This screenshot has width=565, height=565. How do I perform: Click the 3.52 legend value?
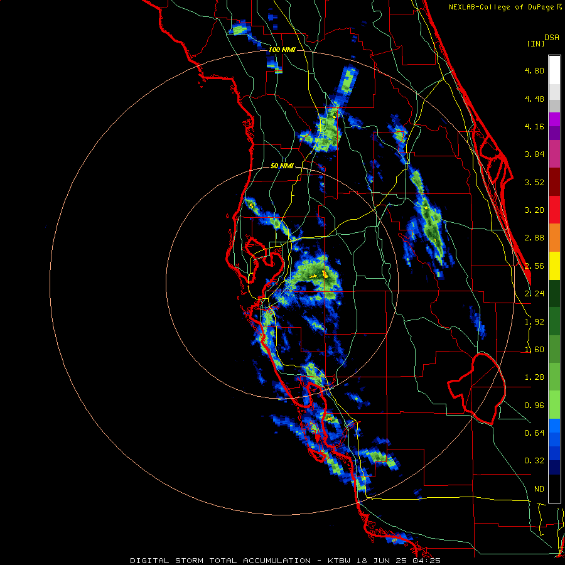[534, 182]
